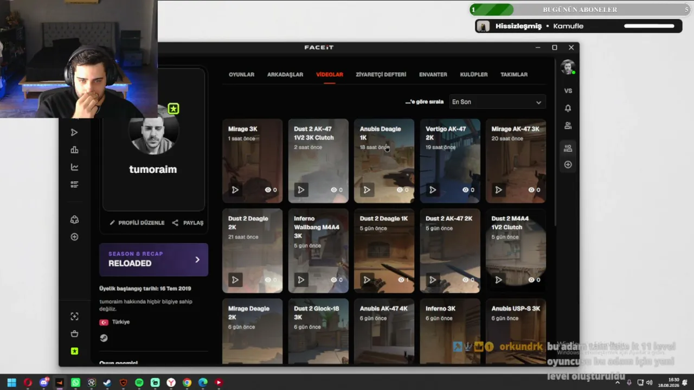Play the Dust 2 Deagle 2K video
The image size is (694, 390).
[x=235, y=280]
